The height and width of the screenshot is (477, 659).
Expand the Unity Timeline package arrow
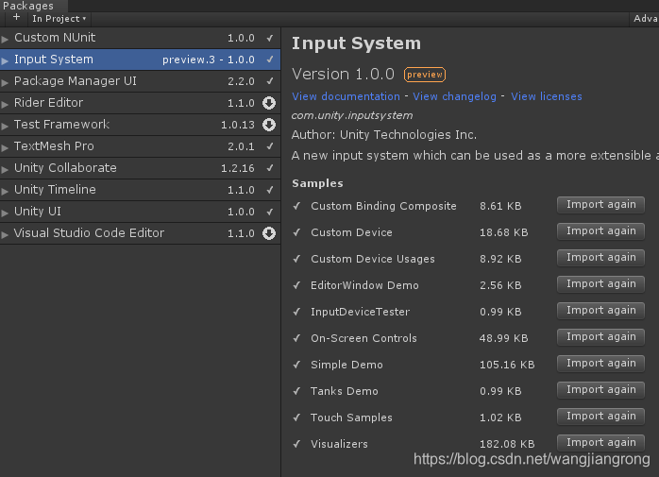point(5,191)
